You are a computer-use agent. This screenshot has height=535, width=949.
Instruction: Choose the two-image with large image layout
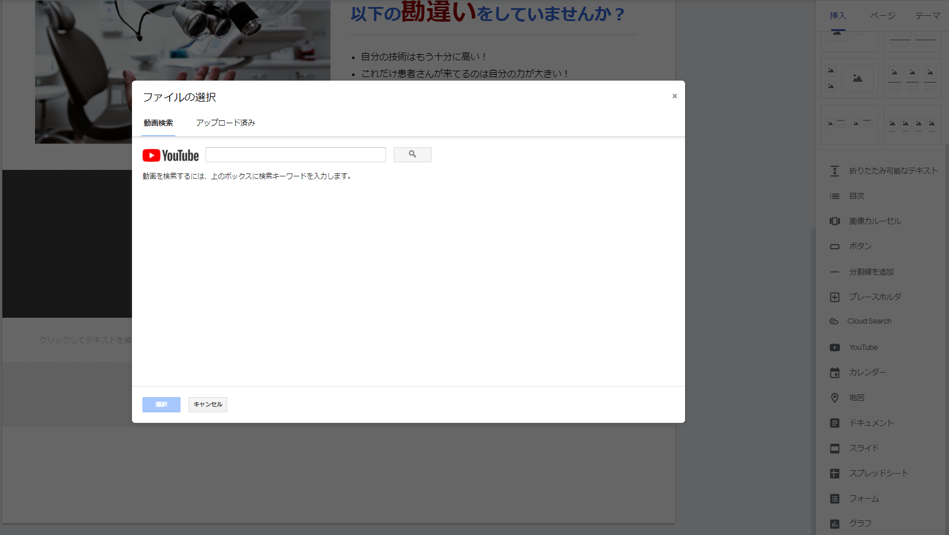point(849,78)
